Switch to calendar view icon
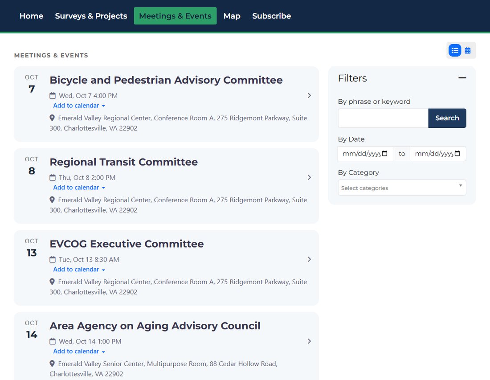Screen dimensions: 490x380 467,50
